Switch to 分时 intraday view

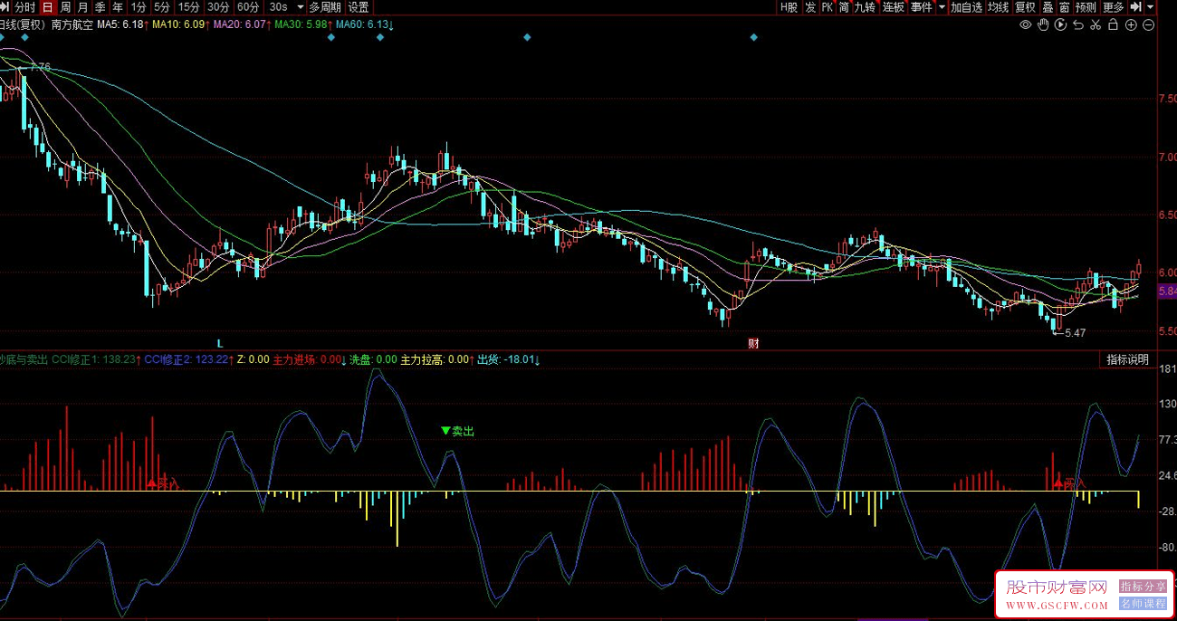tap(25, 7)
